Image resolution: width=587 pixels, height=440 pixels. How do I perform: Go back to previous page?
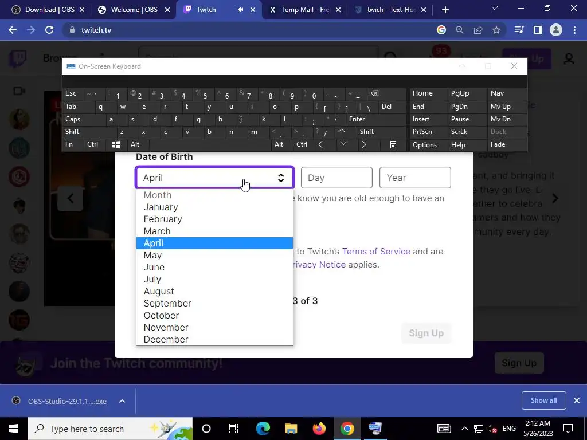point(13,30)
